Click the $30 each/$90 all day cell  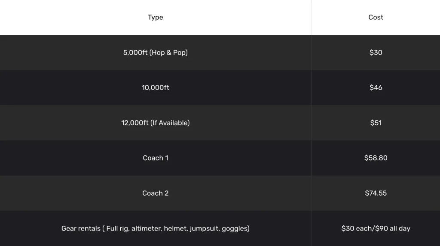[376, 228]
